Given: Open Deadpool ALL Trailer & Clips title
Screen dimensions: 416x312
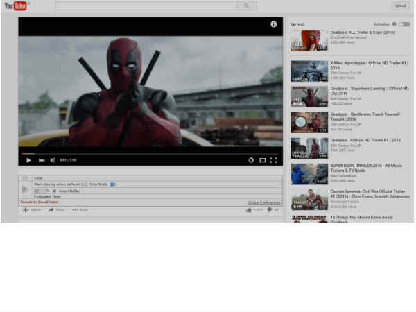Looking at the screenshot, I should tap(363, 33).
